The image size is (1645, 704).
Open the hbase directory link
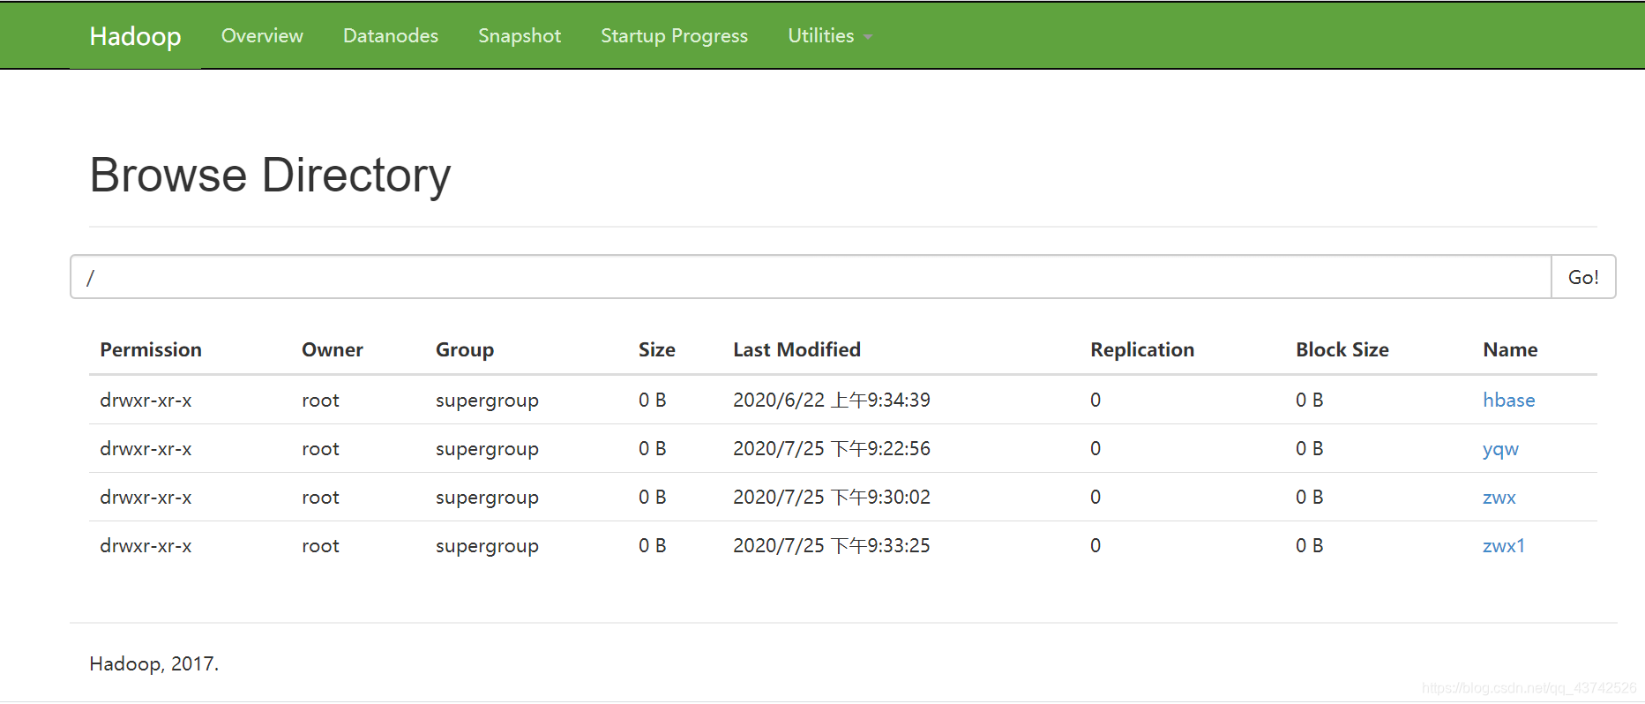[x=1508, y=401]
